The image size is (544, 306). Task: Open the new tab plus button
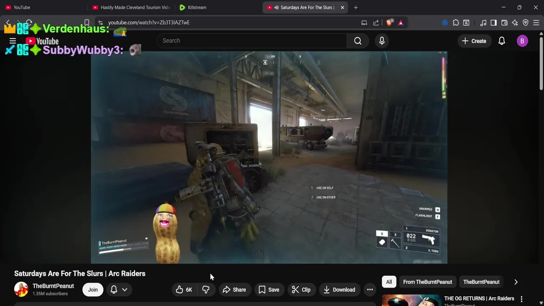click(356, 7)
